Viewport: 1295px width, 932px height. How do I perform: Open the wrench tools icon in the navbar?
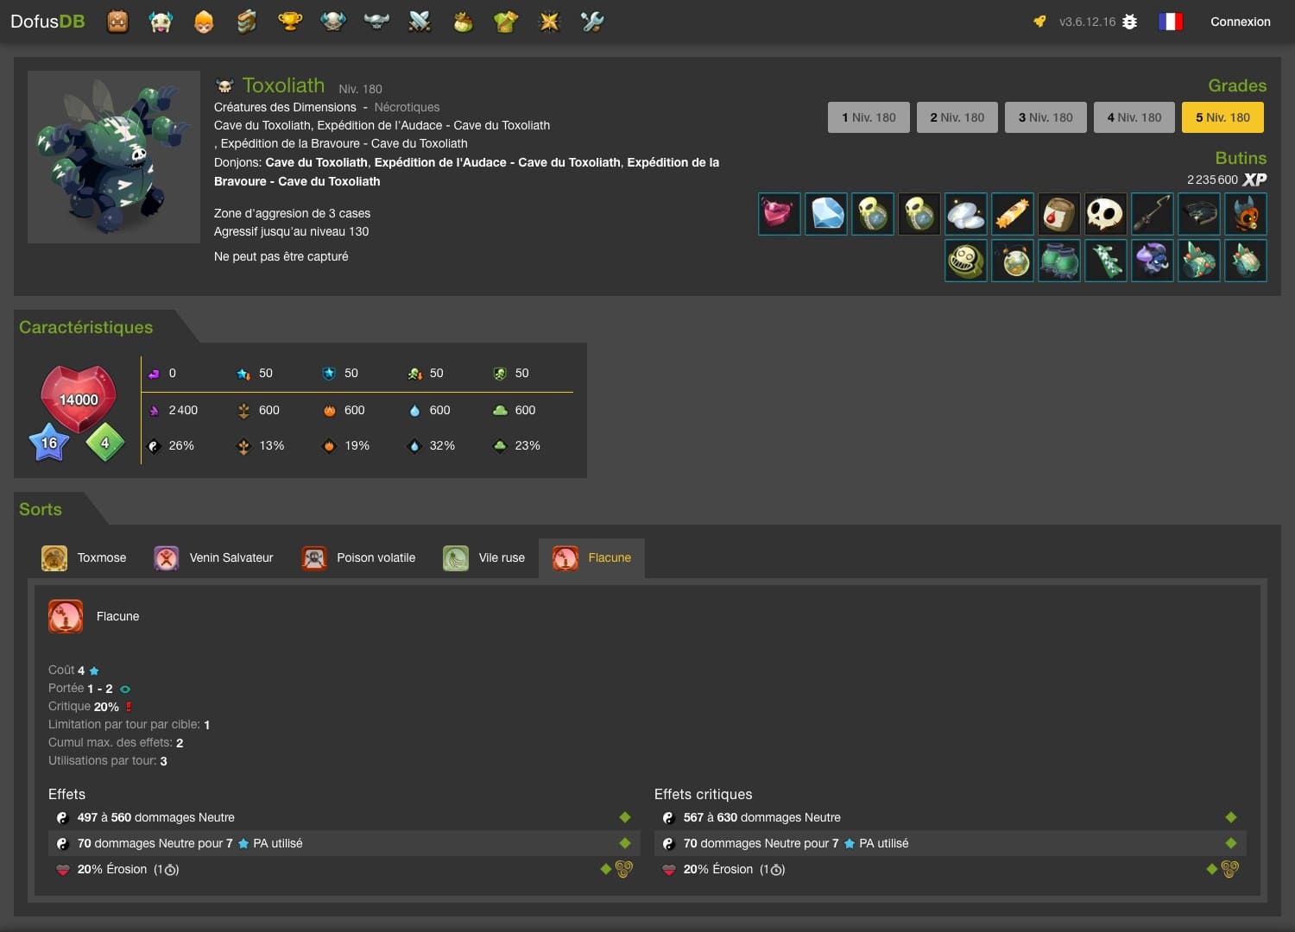click(x=592, y=22)
